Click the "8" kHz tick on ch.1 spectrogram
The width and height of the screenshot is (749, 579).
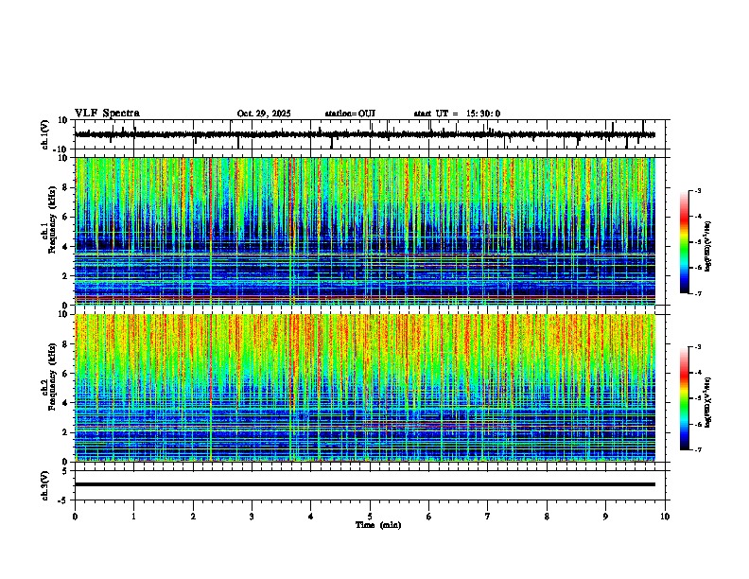coord(66,187)
